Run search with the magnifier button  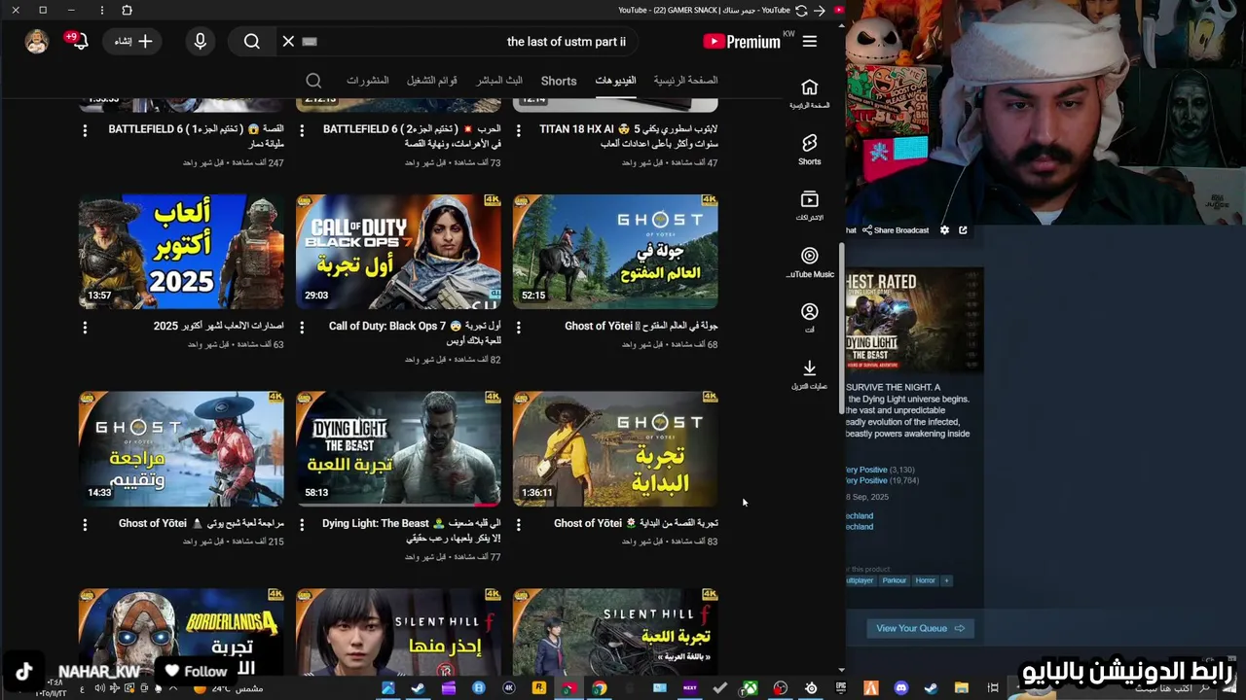tap(252, 41)
